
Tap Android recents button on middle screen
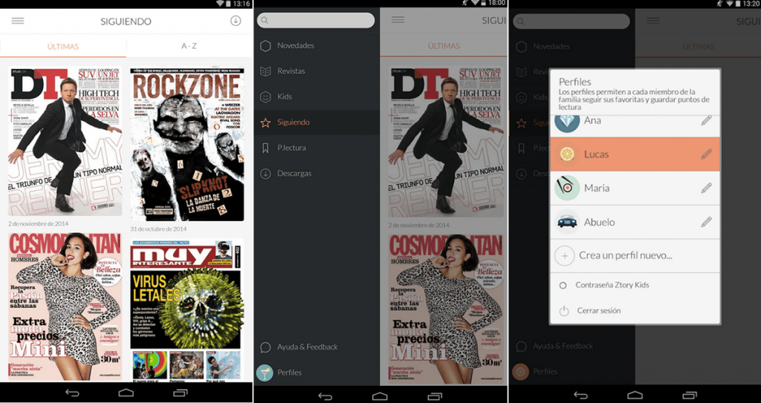(x=434, y=396)
